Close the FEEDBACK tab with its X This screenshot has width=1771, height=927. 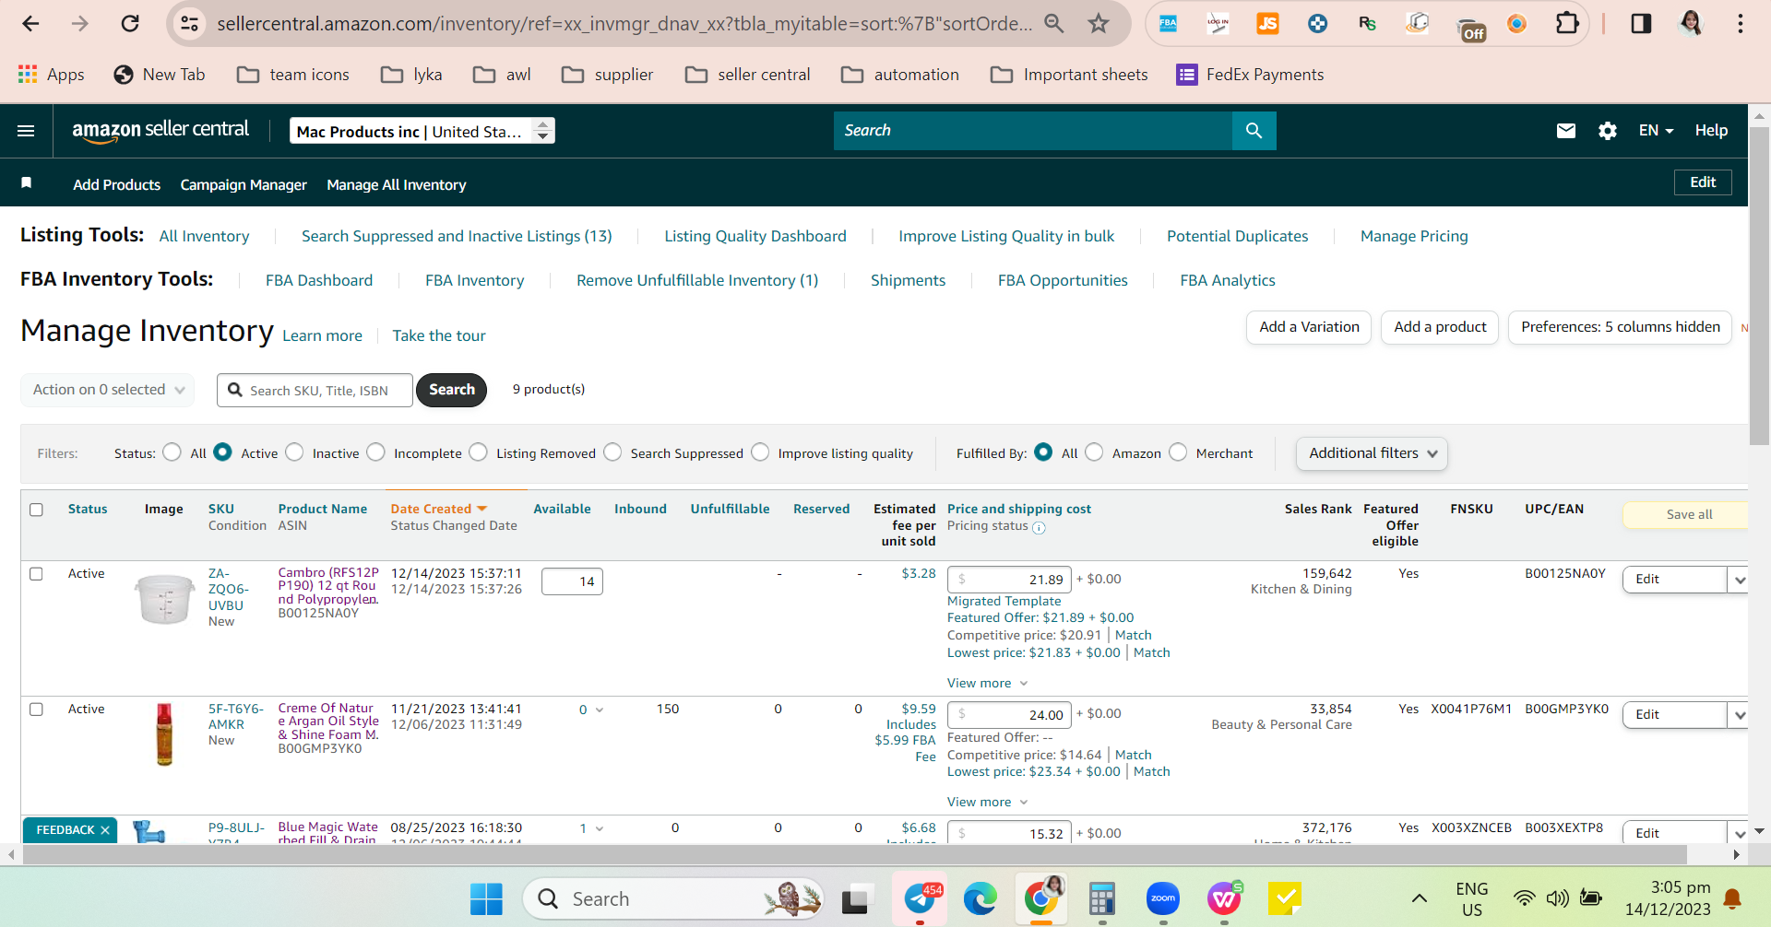coord(105,830)
